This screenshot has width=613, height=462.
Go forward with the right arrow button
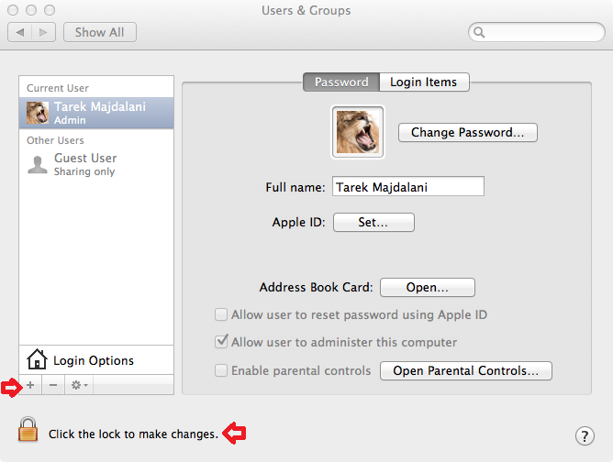click(43, 32)
